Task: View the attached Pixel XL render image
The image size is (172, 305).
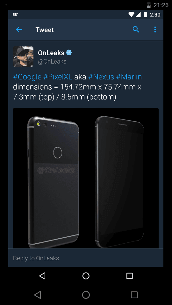Action: tap(86, 178)
